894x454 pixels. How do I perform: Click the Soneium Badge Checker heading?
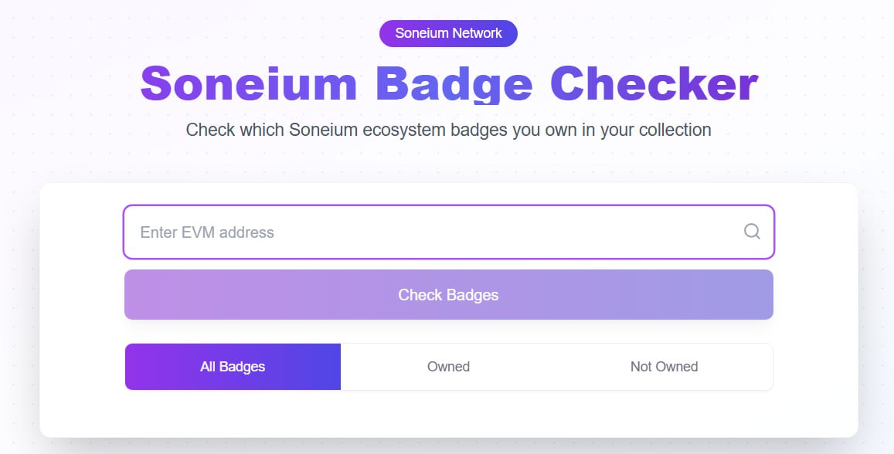(449, 83)
